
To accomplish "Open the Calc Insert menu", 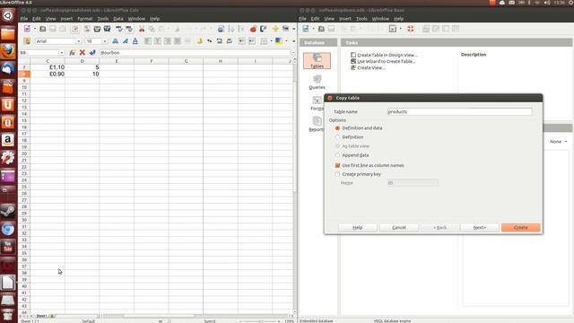I will (x=66, y=19).
